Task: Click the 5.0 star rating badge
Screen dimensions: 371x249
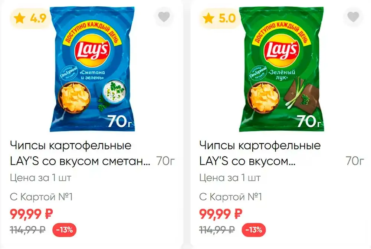Action: click(220, 18)
